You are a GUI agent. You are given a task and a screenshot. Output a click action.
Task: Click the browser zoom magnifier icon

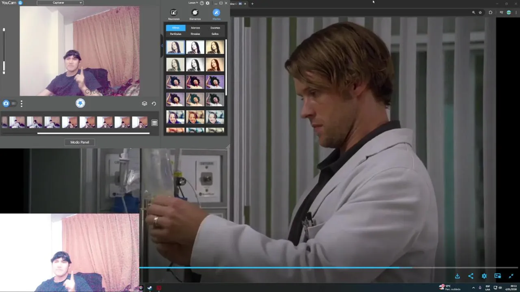tap(474, 13)
